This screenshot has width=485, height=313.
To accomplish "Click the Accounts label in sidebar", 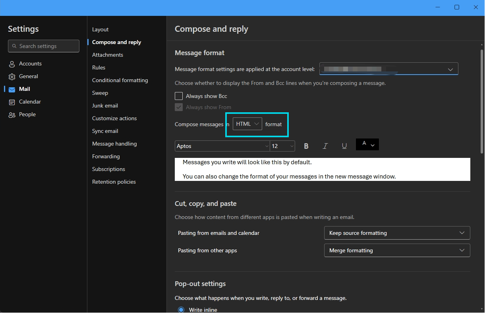I will click(x=30, y=63).
